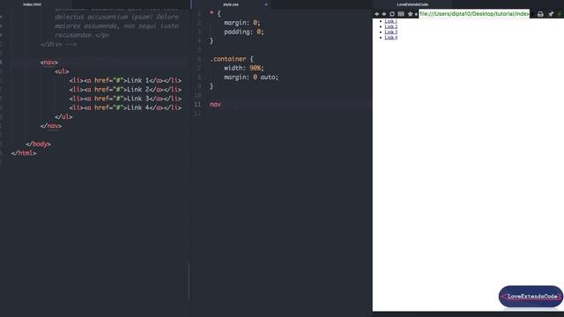Image resolution: width=564 pixels, height=317 pixels.
Task: Click the '* {' universal selector line
Action: (x=215, y=14)
